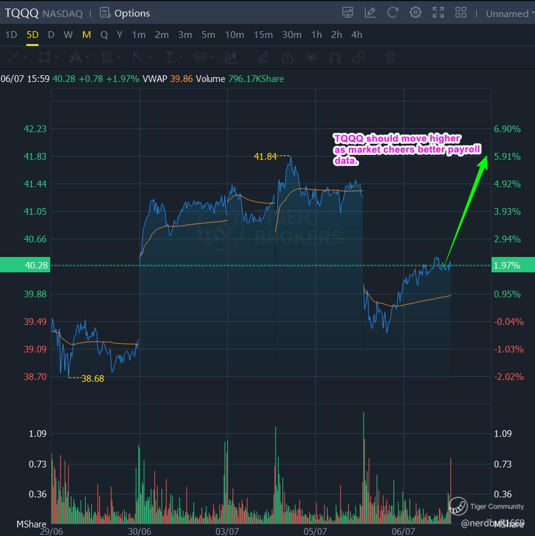This screenshot has height=536, width=535.
Task: Select the 2m interval
Action: click(x=162, y=34)
